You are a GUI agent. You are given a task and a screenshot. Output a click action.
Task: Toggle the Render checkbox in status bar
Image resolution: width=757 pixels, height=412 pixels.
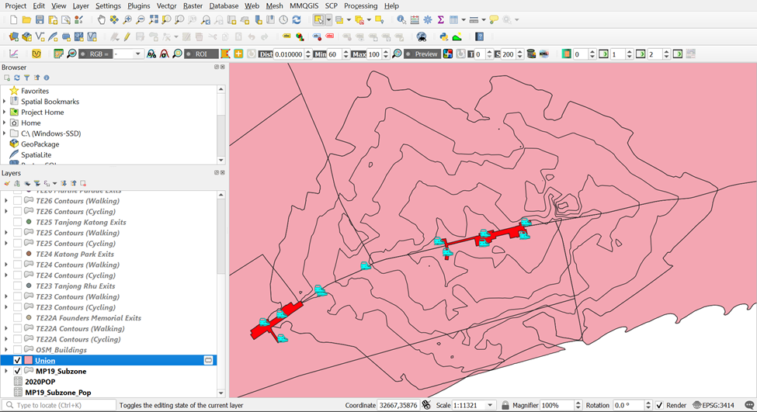659,405
